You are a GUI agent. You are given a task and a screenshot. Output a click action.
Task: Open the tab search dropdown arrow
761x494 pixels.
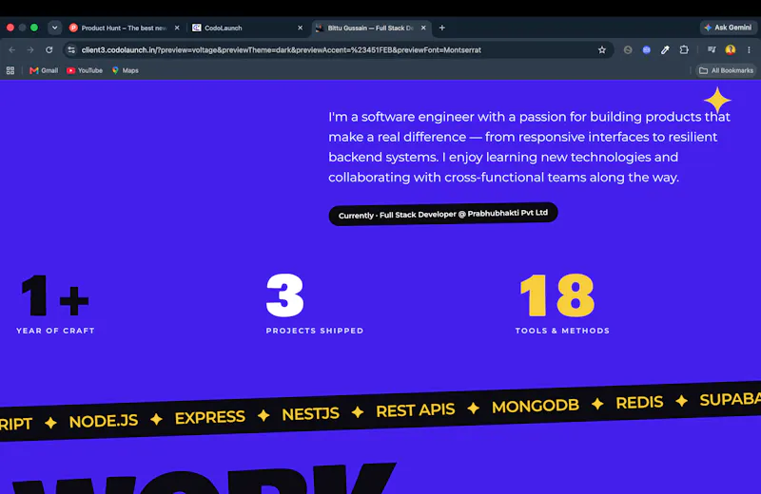tap(55, 28)
